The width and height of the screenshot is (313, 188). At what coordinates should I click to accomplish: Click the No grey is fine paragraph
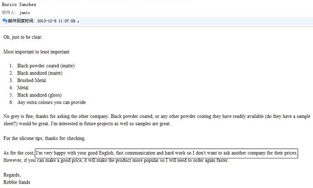coord(156,120)
